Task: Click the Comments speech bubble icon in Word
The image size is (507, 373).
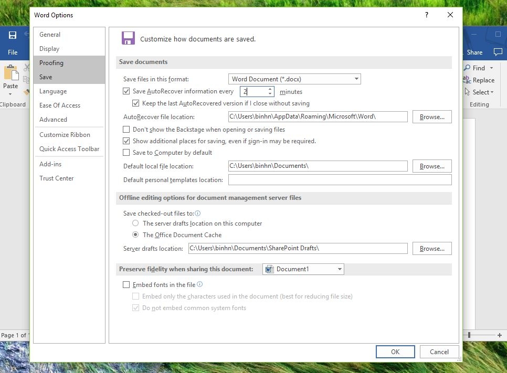Action: 498,52
